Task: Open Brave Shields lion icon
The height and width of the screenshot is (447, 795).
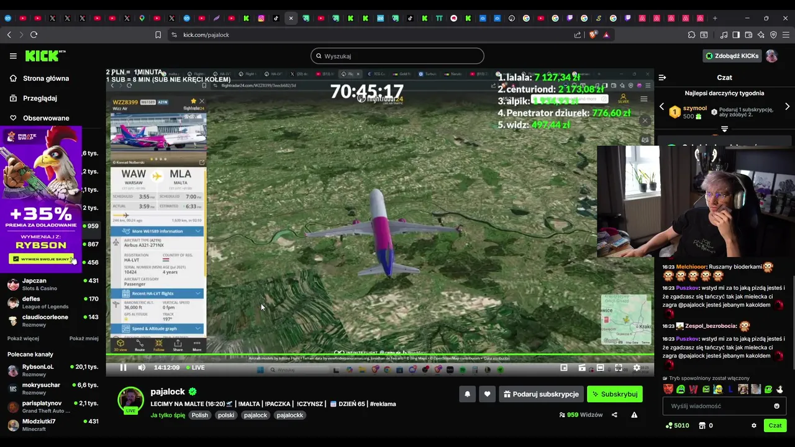Action: point(592,35)
